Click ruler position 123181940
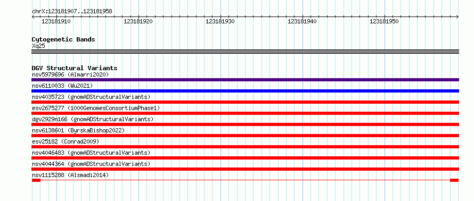Image resolution: width=474 pixels, height=201 pixels. tap(303, 21)
